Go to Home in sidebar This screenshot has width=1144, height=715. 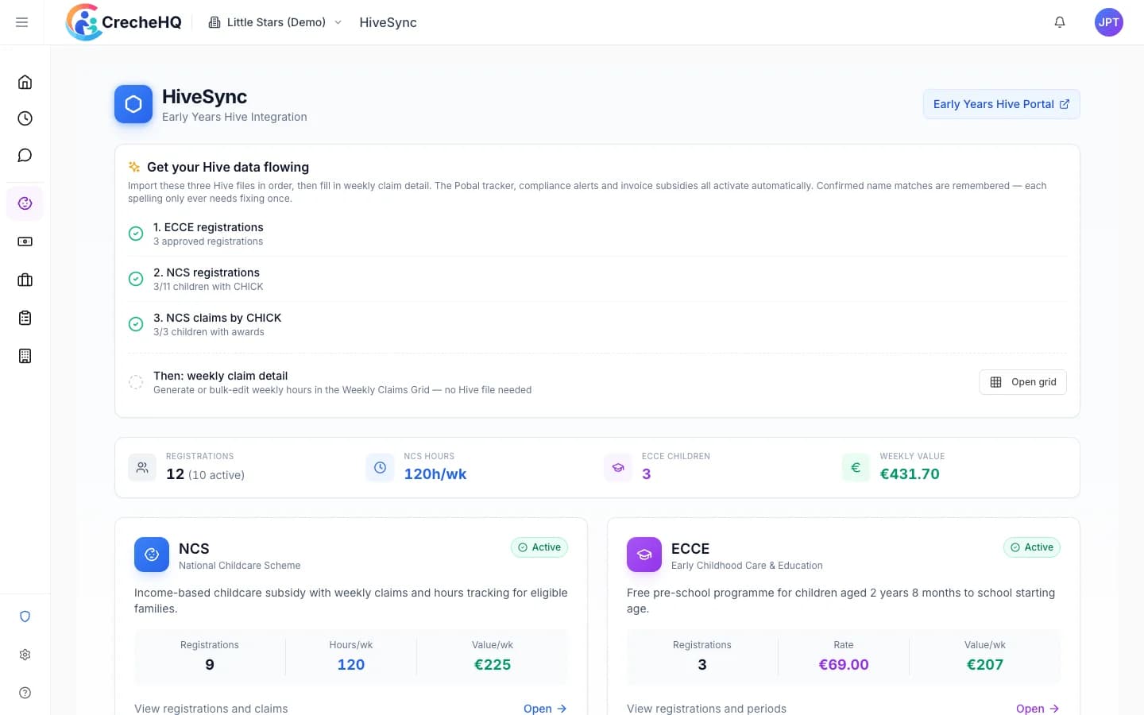coord(25,82)
